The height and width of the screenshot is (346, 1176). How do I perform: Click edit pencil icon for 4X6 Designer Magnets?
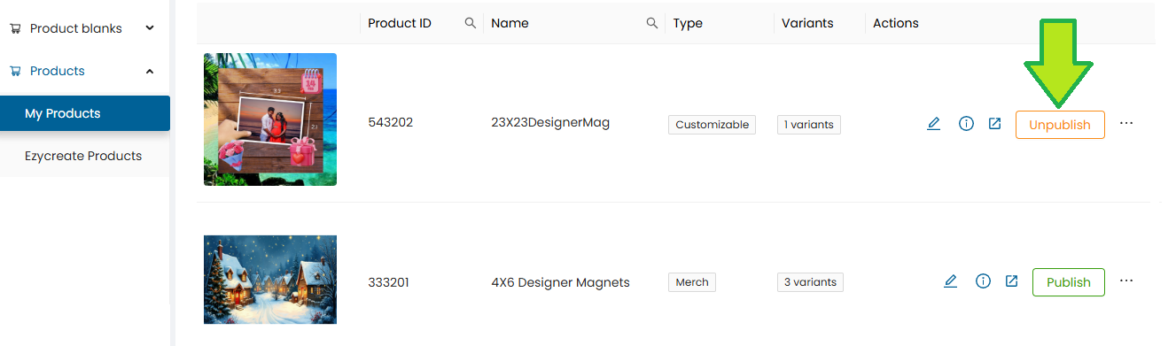click(x=950, y=281)
